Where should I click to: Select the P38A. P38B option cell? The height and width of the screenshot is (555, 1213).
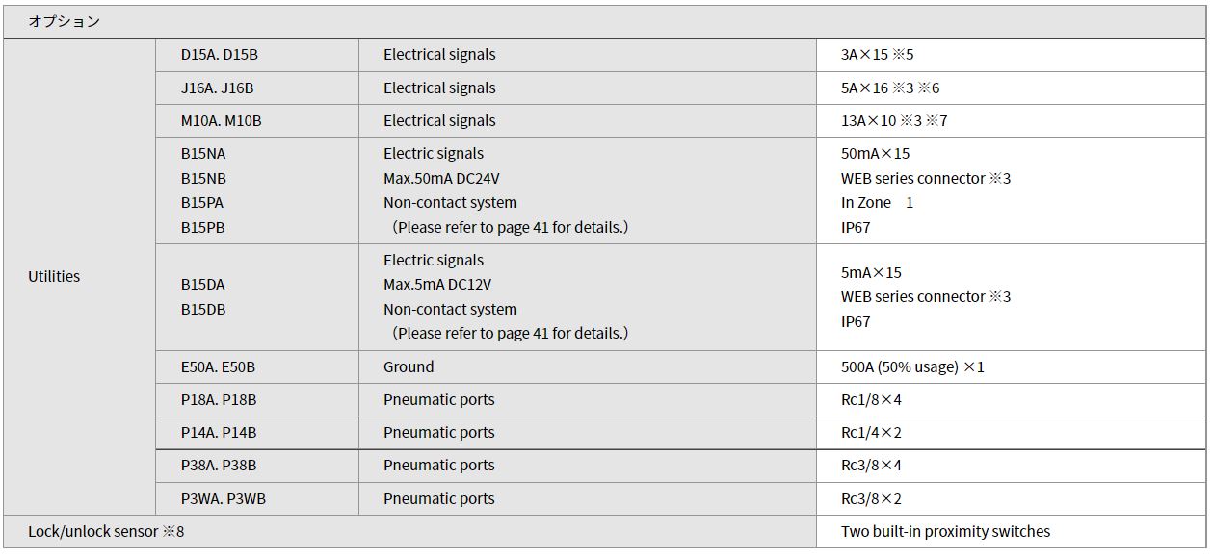257,466
